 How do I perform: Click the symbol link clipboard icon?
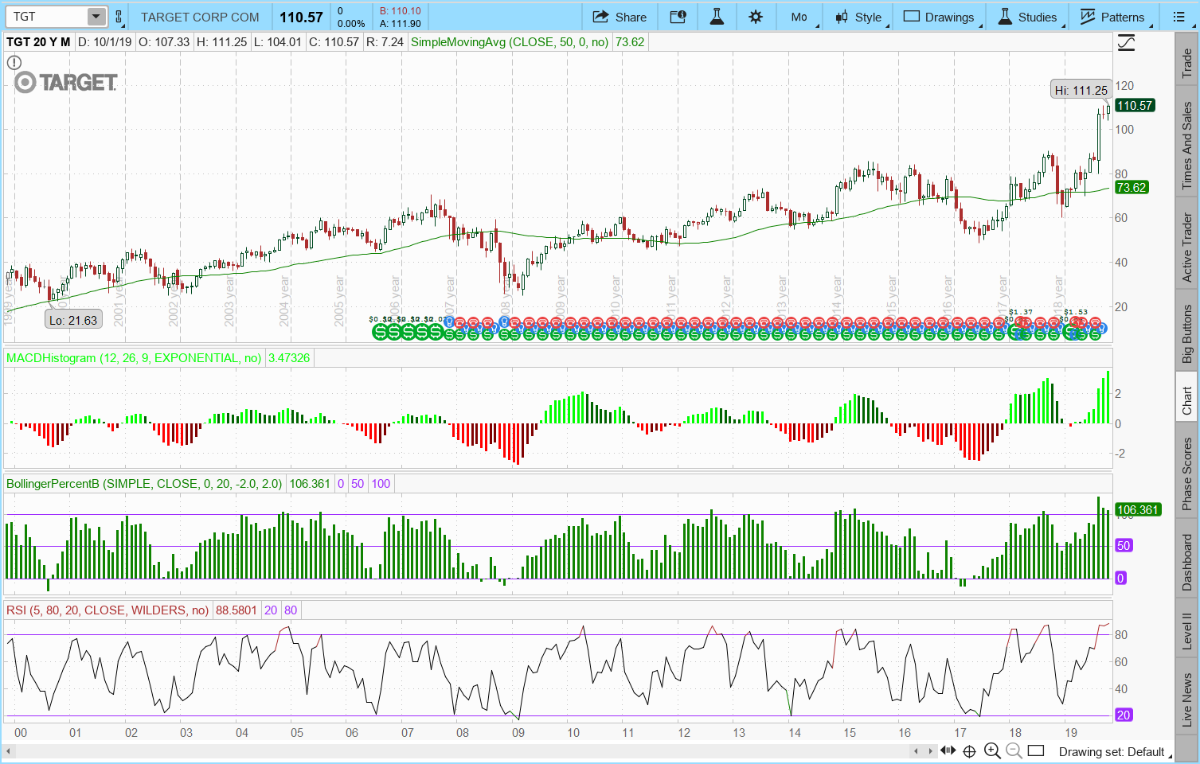click(x=119, y=17)
